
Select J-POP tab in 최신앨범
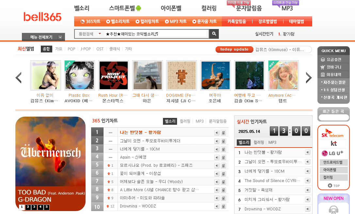click(x=86, y=49)
